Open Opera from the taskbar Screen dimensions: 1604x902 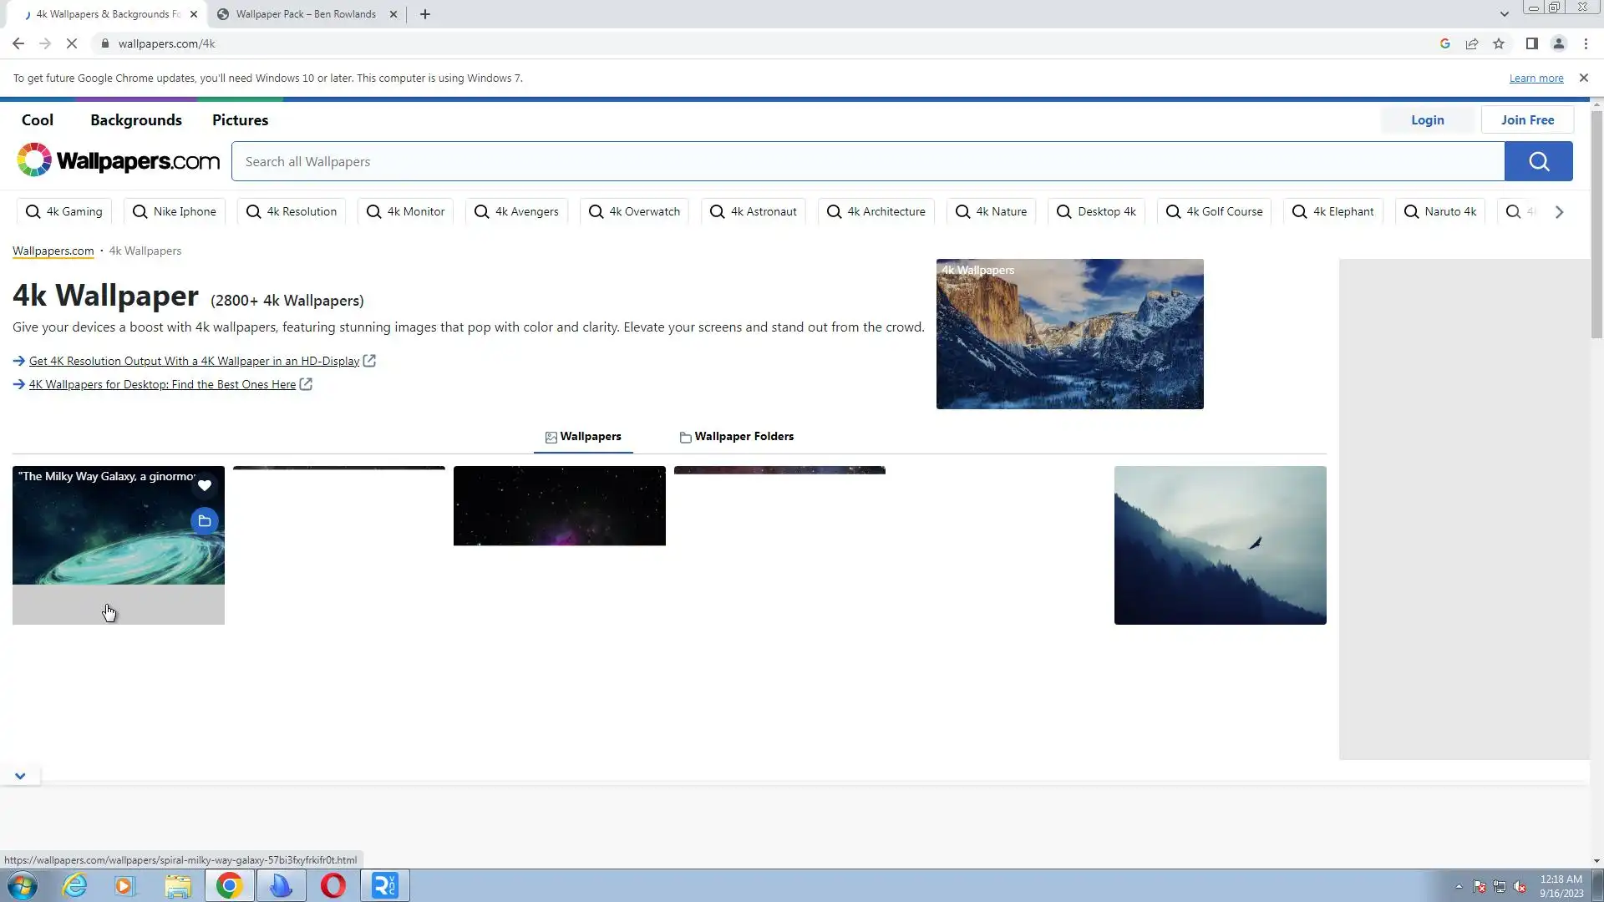pos(332,885)
